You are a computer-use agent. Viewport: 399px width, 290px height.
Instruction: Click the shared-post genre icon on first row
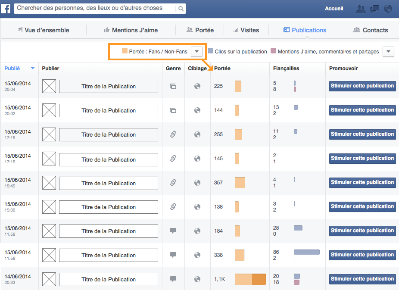tap(173, 86)
